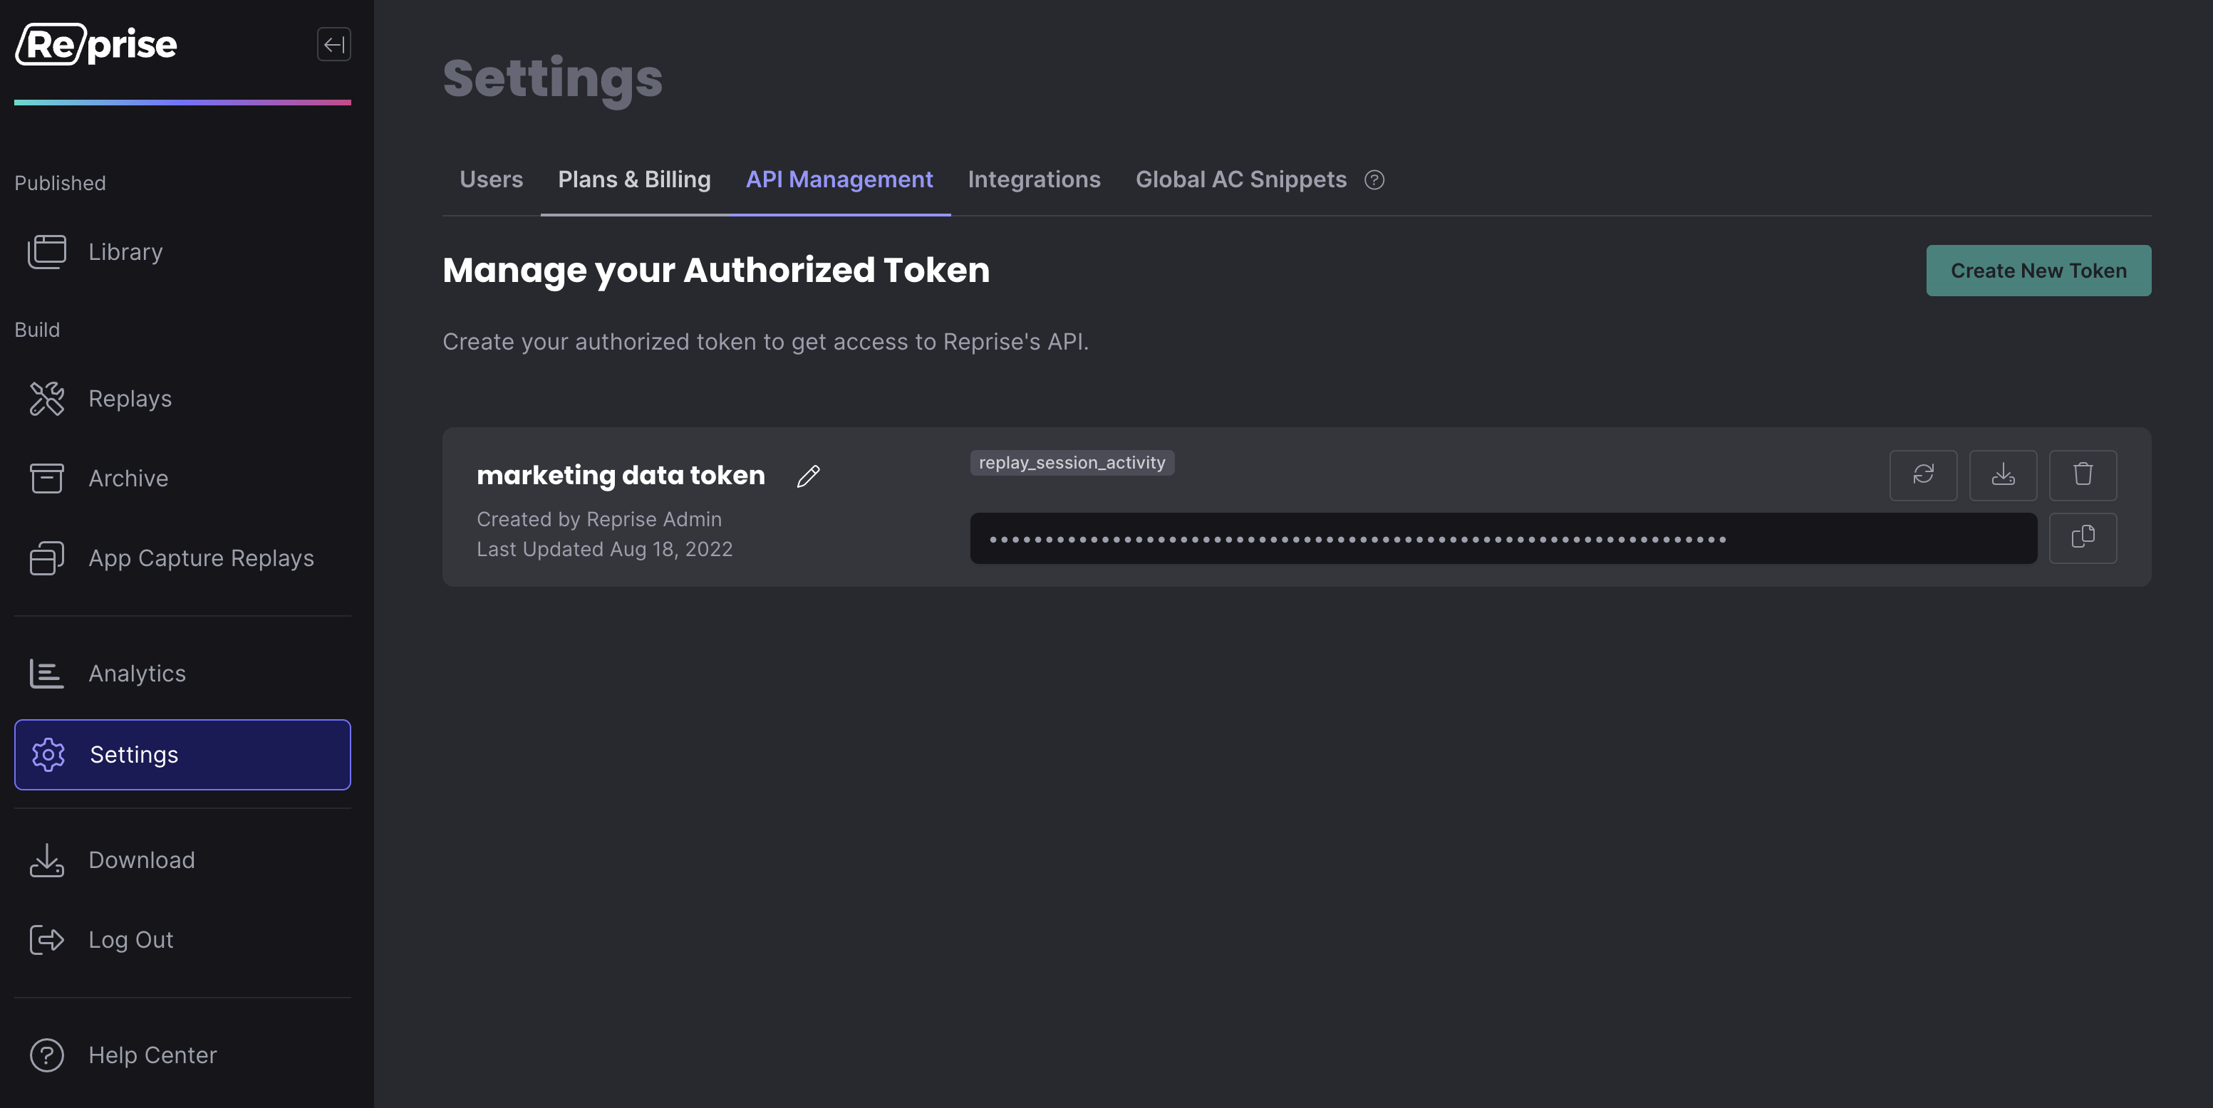The width and height of the screenshot is (2213, 1108).
Task: Download the token using download icon
Action: tap(2003, 475)
